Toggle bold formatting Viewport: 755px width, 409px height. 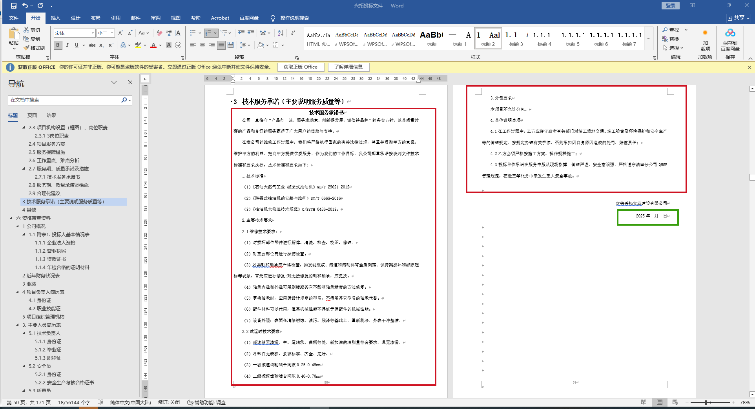tap(58, 45)
